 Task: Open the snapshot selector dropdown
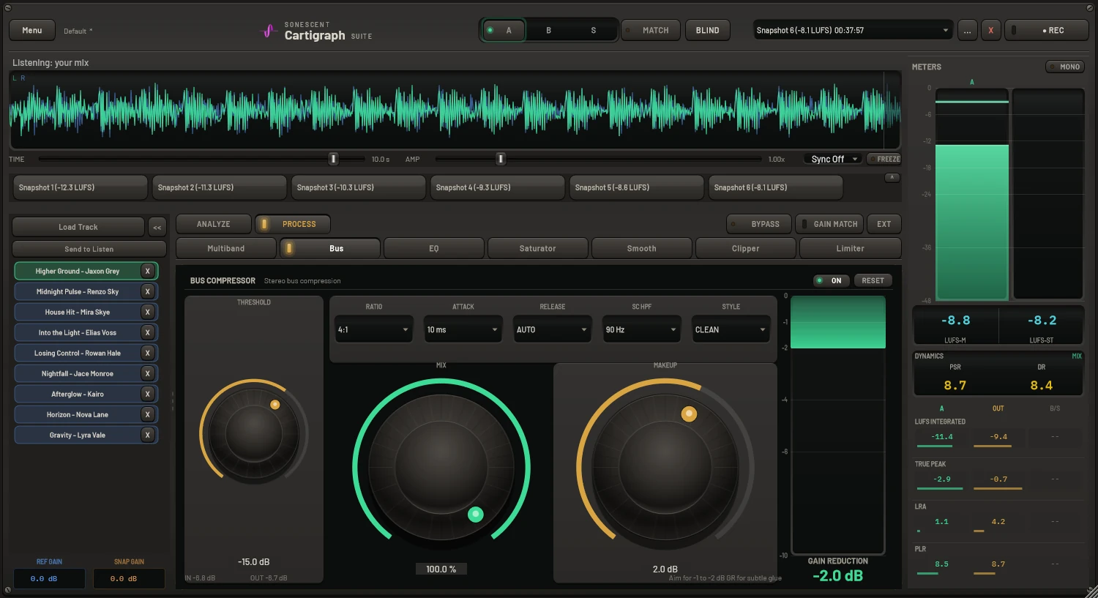(854, 30)
